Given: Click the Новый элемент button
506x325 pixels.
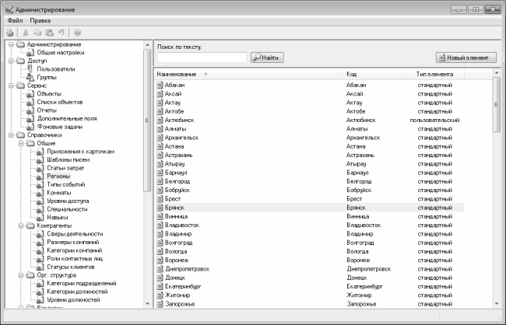Looking at the screenshot, I should tap(466, 58).
